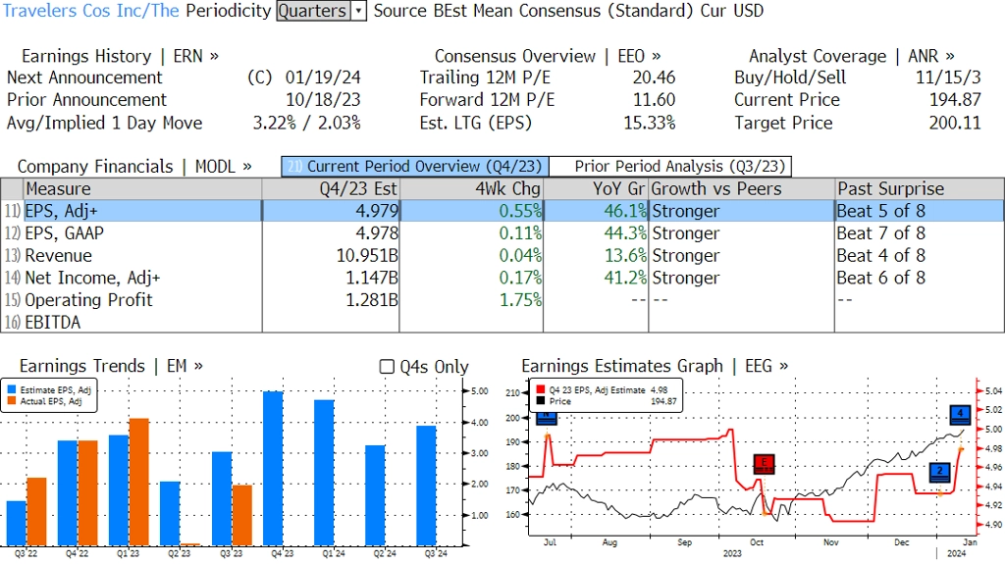Click the black Price legend swatch
Viewport: 1005px width, 564px height.
pyautogui.click(x=541, y=401)
